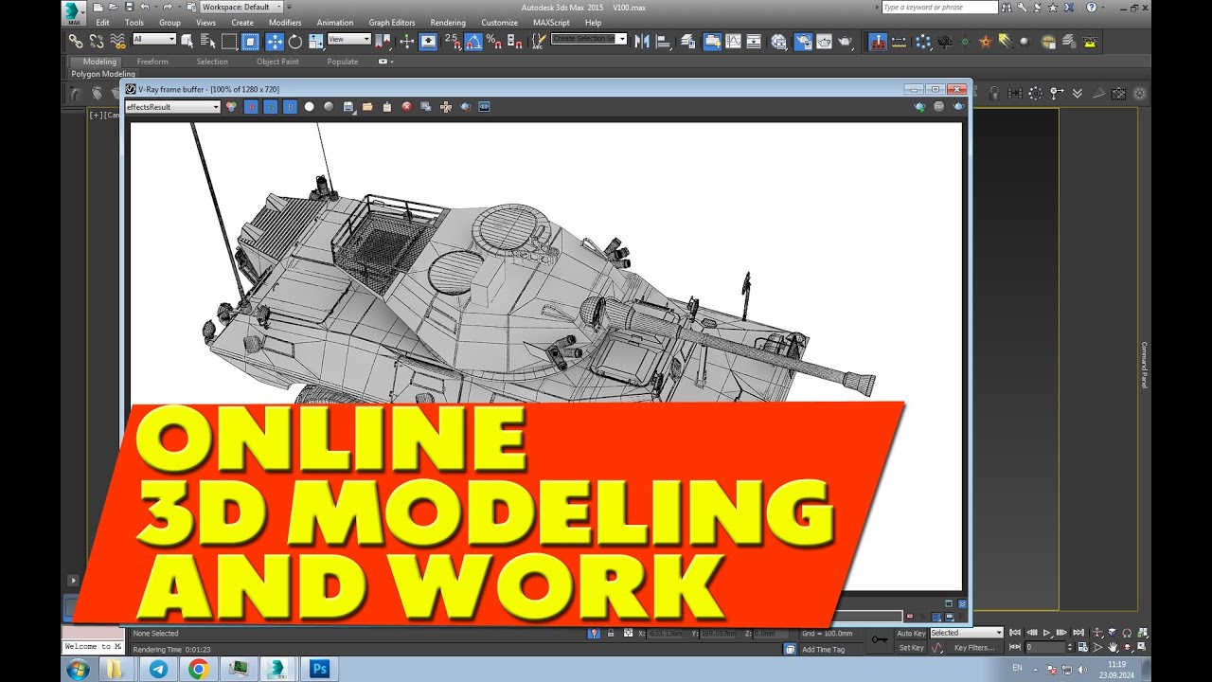
Task: Clear image with red X in frame buffer
Action: point(407,107)
